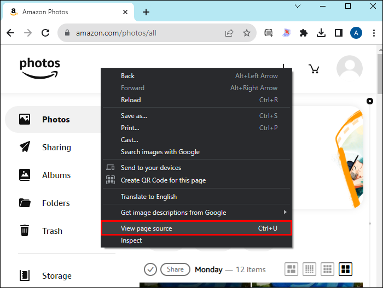Choose Reload in the context menu
Image resolution: width=383 pixels, height=288 pixels.
[x=196, y=100]
